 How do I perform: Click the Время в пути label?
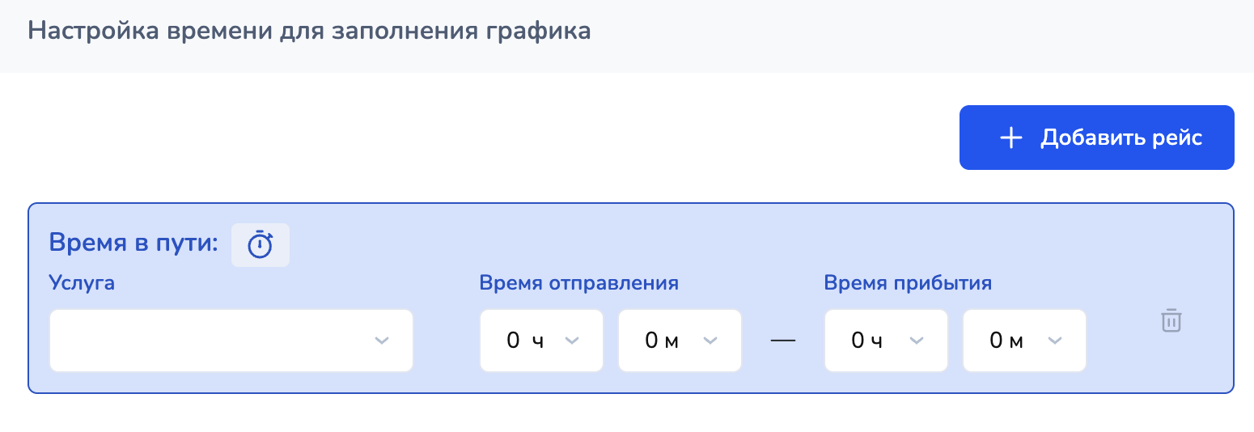coord(133,243)
